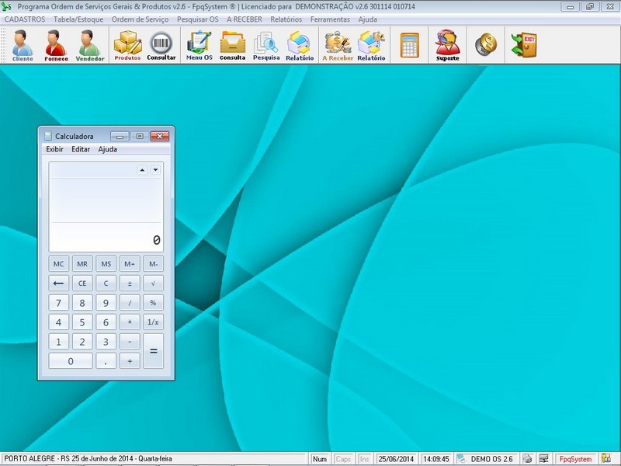This screenshot has height=466, width=621.
Task: Open the A RECEBER menu
Action: click(245, 19)
